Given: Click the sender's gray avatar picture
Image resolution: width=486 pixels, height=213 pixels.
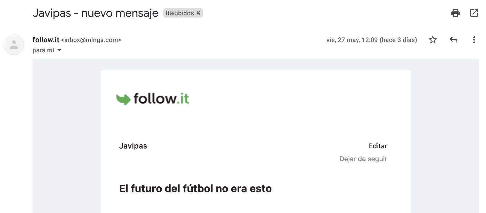Looking at the screenshot, I should 14,45.
